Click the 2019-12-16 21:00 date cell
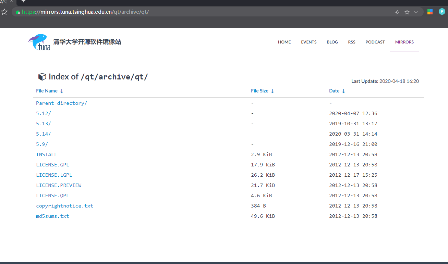Screen dimensions: 448x264 353,144
